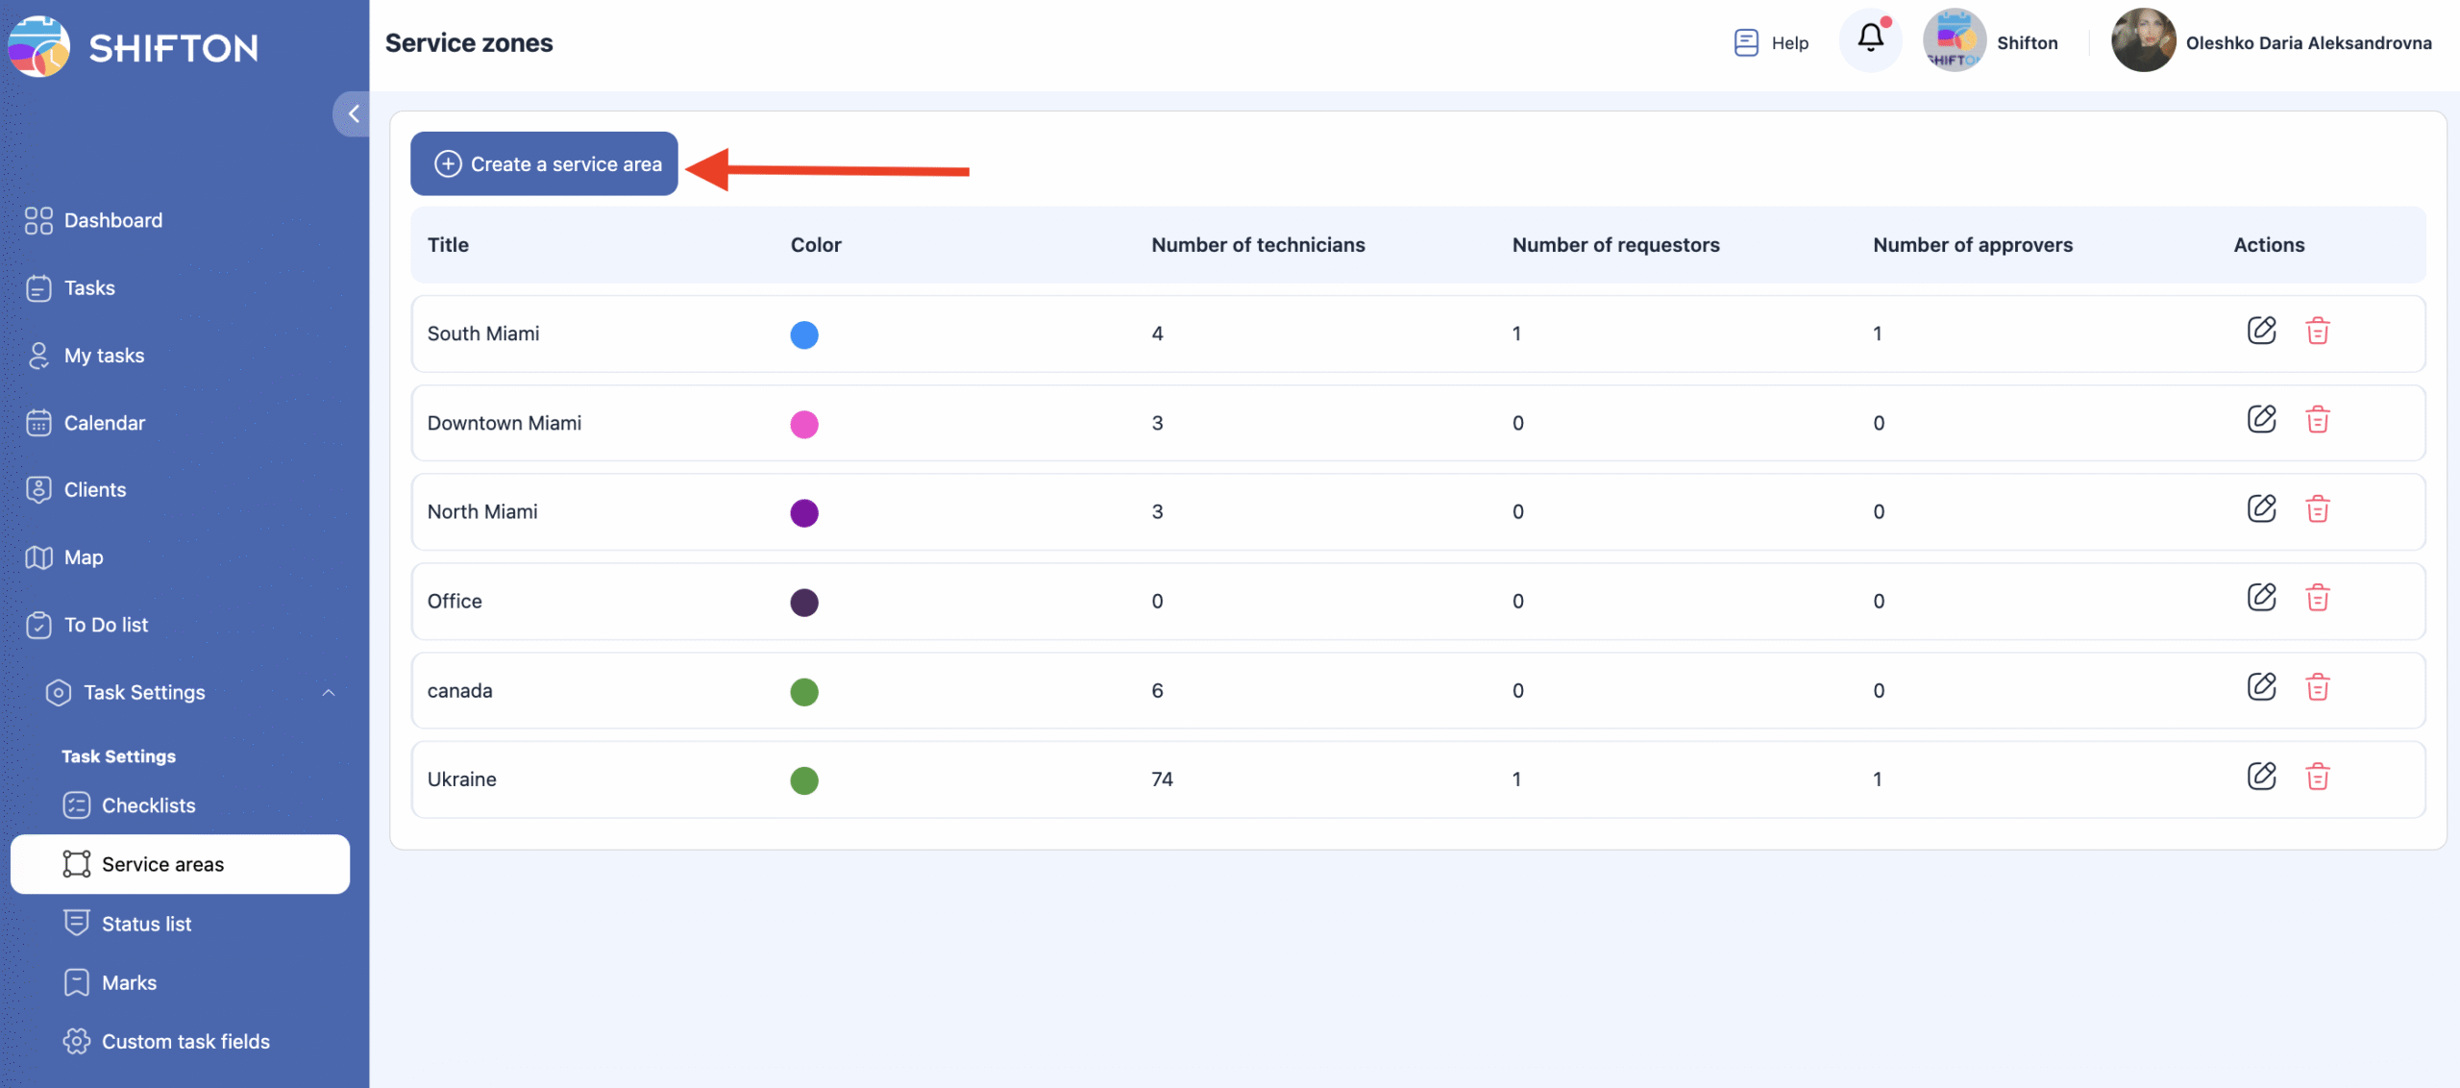Delete the Downtown Miami service zone
Image resolution: width=2460 pixels, height=1088 pixels.
[2317, 420]
